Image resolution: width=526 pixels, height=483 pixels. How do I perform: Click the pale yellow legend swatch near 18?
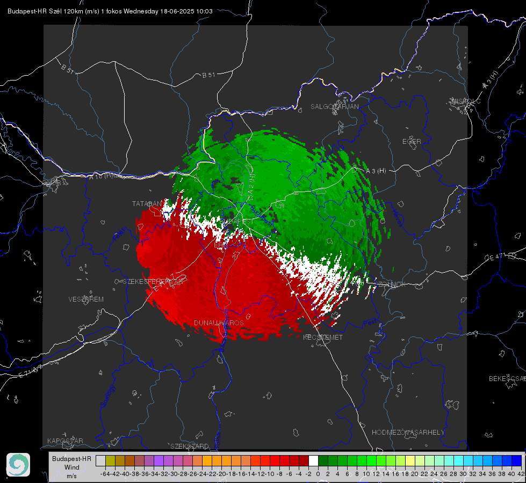point(410,461)
